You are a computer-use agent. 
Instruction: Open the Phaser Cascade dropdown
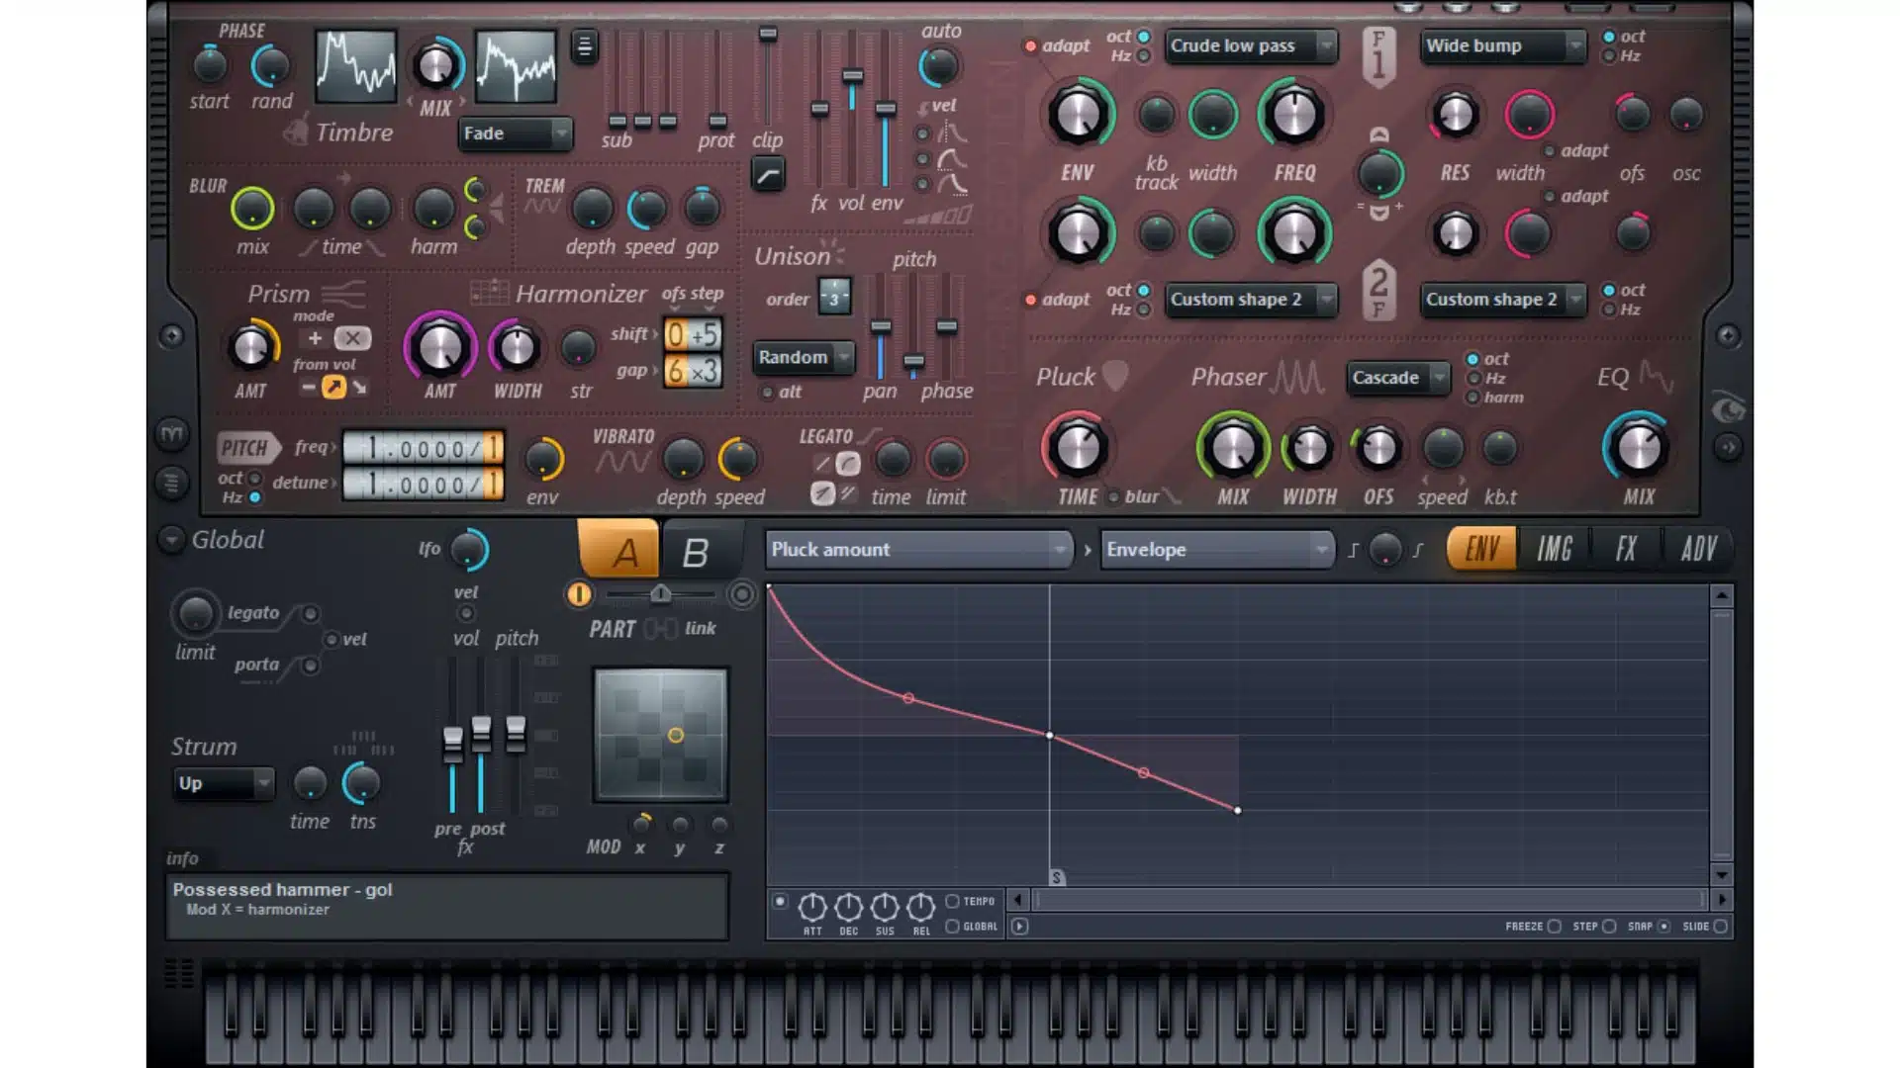point(1398,377)
